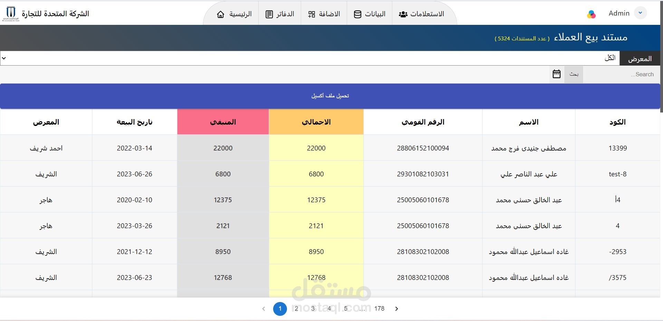Click sale date 2020-02-10
This screenshot has height=321, width=663.
click(x=135, y=200)
